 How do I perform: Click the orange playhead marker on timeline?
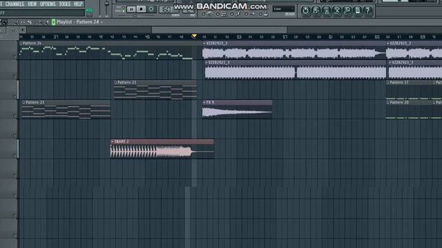(x=194, y=36)
